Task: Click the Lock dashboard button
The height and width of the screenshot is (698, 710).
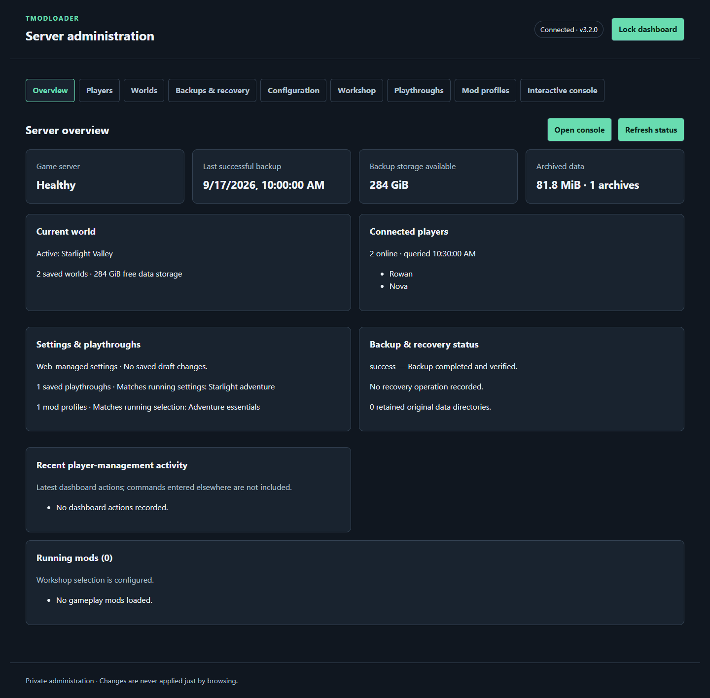Action: [x=648, y=30]
